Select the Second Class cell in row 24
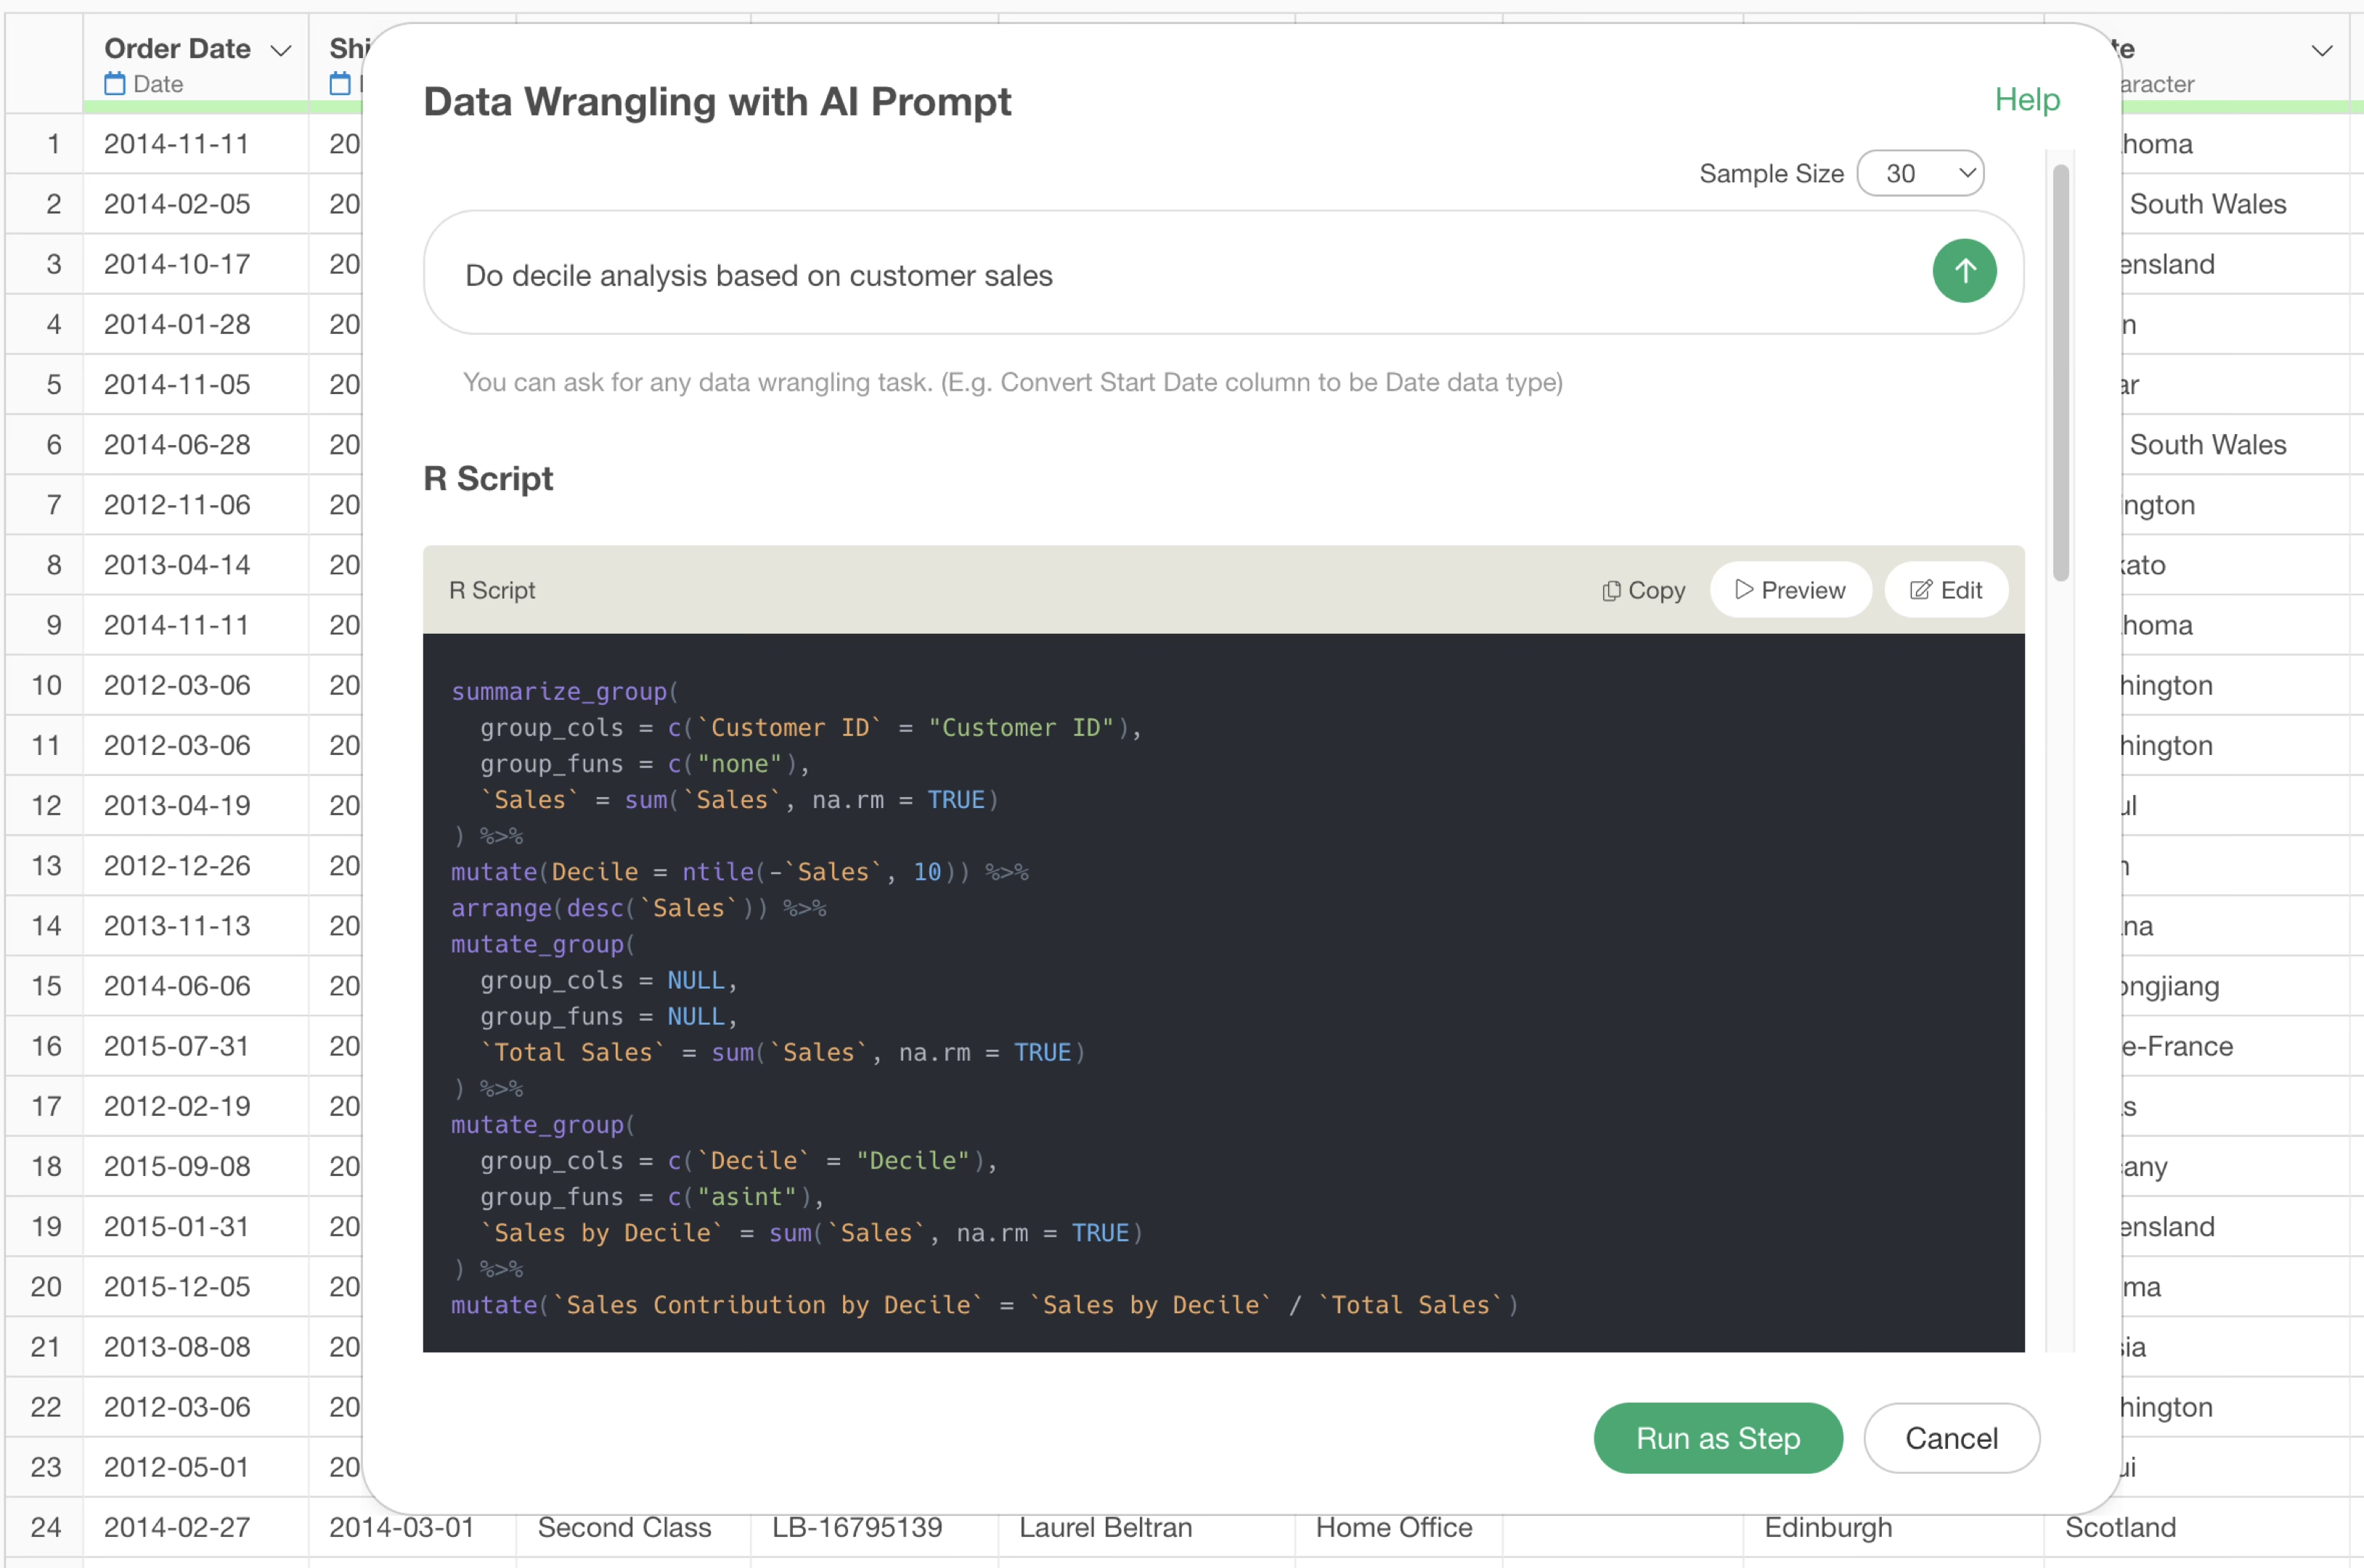2364x1568 pixels. [624, 1527]
